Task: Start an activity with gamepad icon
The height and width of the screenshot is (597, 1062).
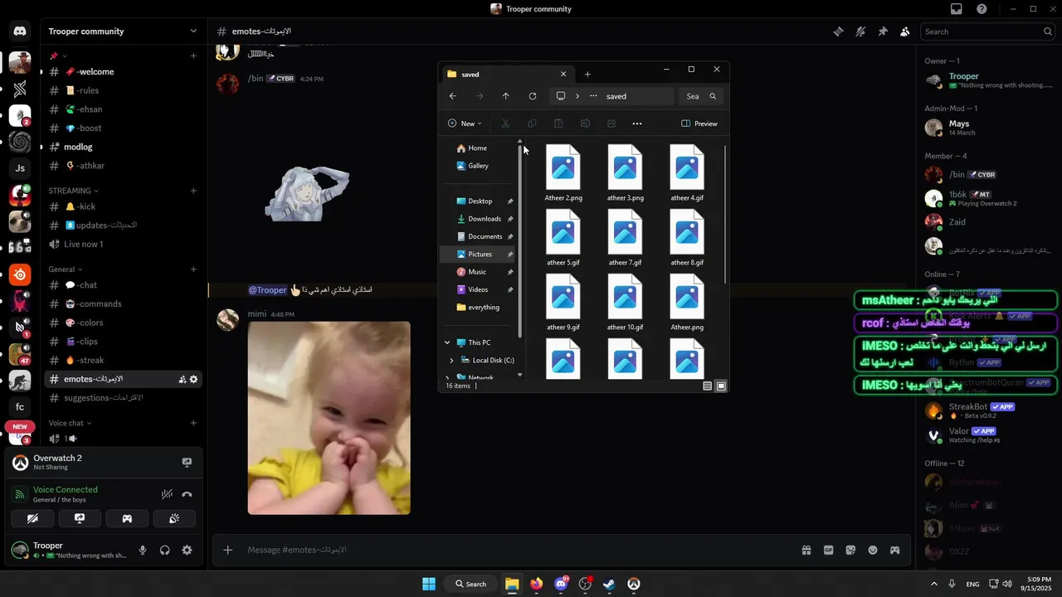Action: tap(127, 518)
